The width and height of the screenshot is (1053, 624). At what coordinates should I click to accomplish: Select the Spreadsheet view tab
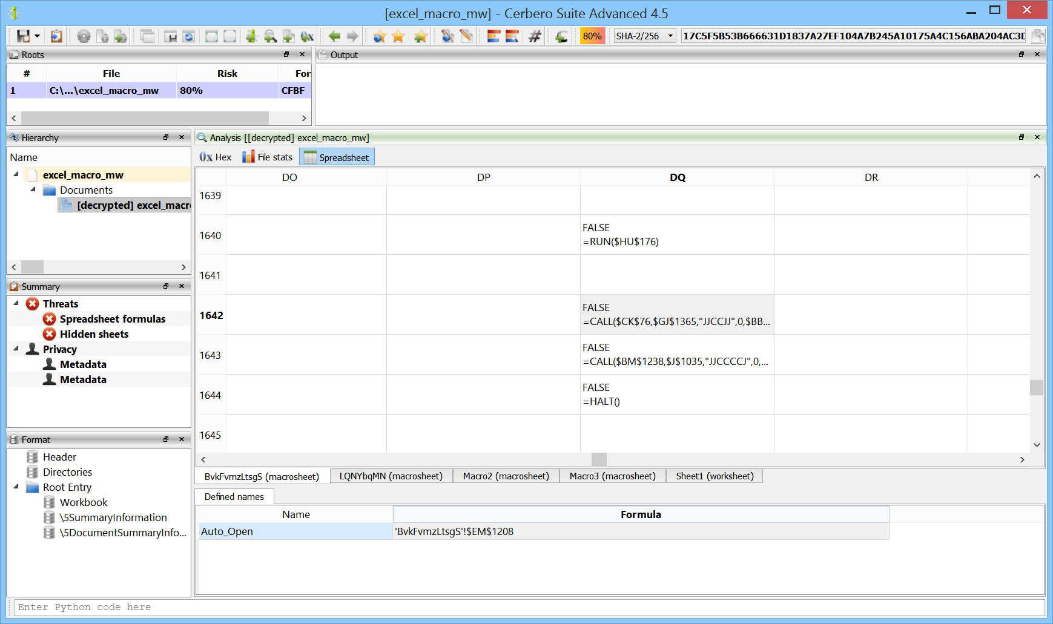337,157
